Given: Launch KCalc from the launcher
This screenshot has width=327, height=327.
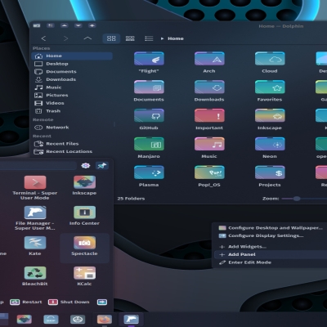Looking at the screenshot, I should (x=84, y=276).
